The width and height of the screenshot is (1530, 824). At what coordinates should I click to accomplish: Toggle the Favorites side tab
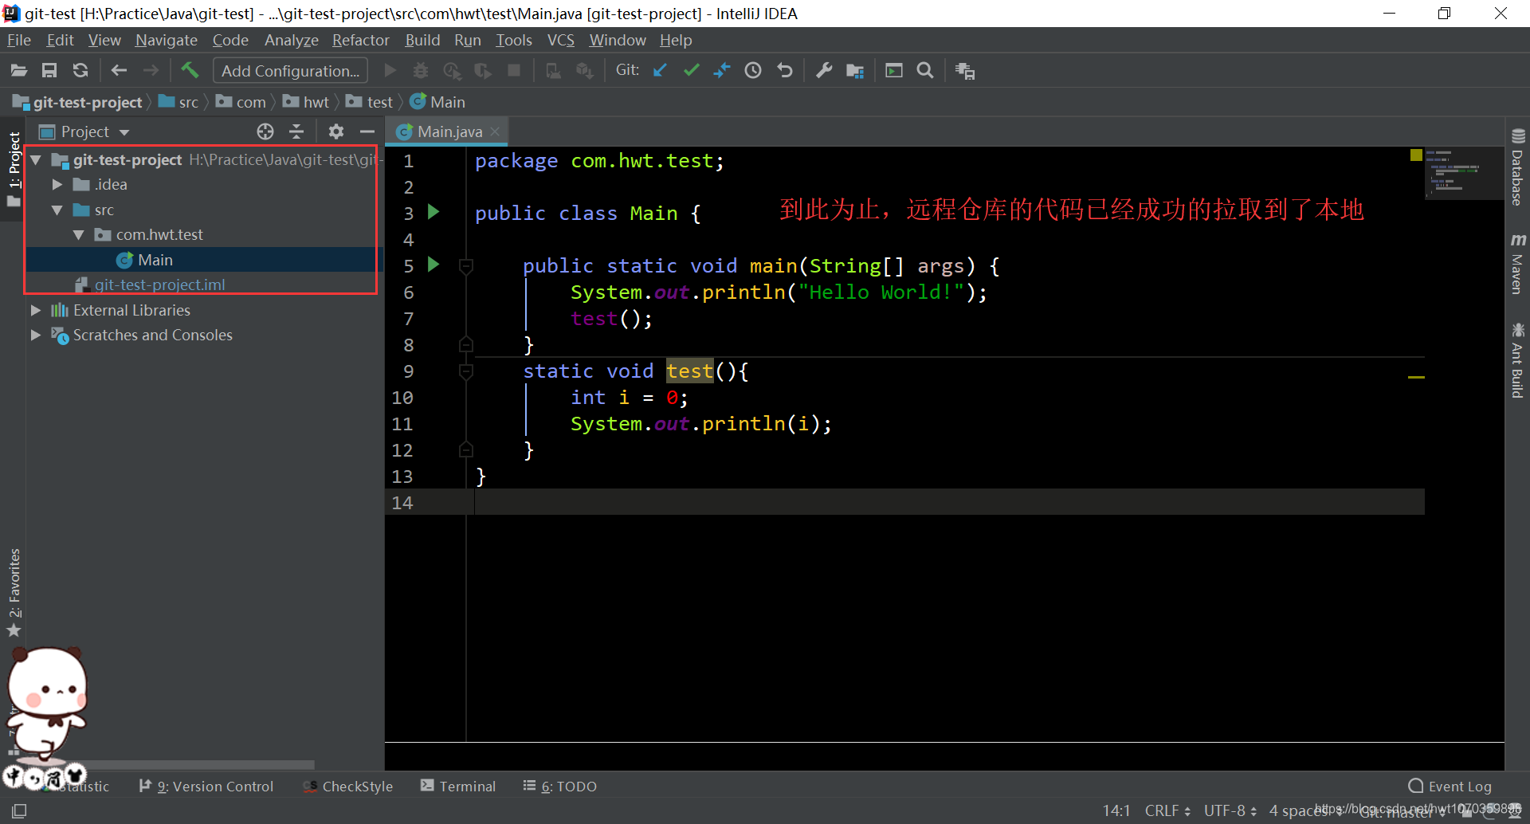click(x=14, y=593)
